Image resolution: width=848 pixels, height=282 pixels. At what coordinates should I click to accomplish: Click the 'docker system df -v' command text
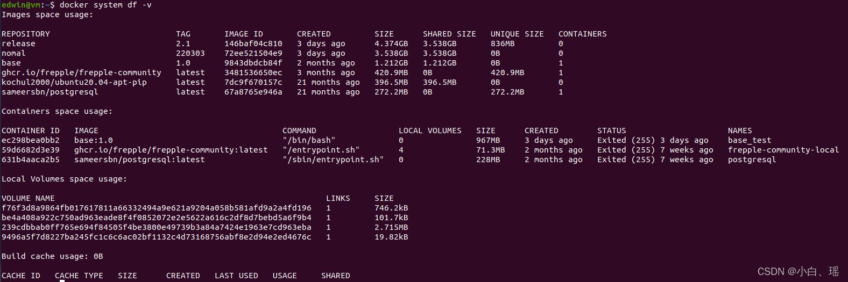(105, 5)
